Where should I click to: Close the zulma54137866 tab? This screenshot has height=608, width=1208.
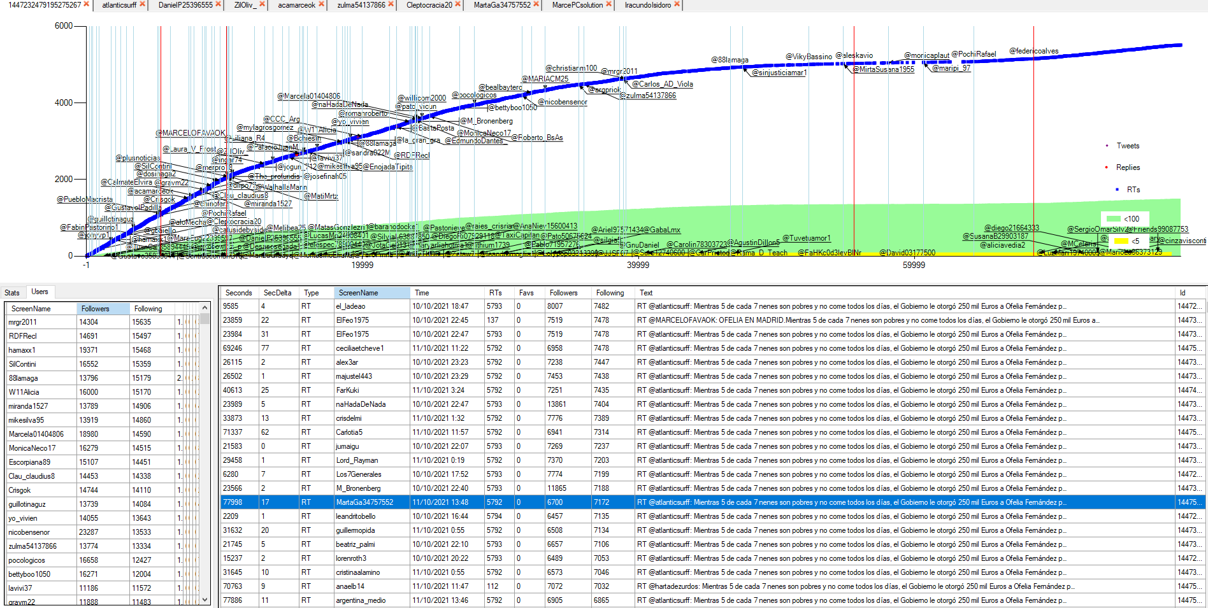[x=391, y=4]
